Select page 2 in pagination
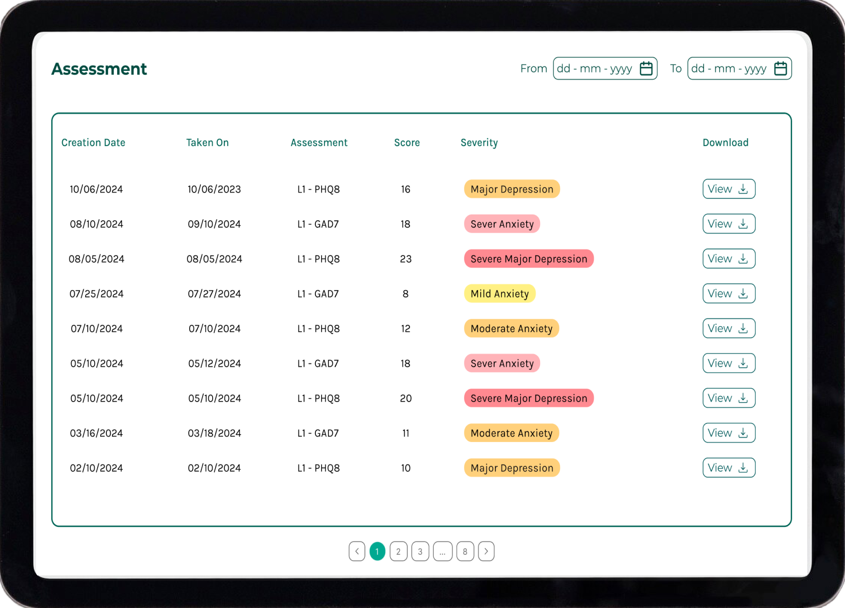This screenshot has height=608, width=845. (x=398, y=551)
